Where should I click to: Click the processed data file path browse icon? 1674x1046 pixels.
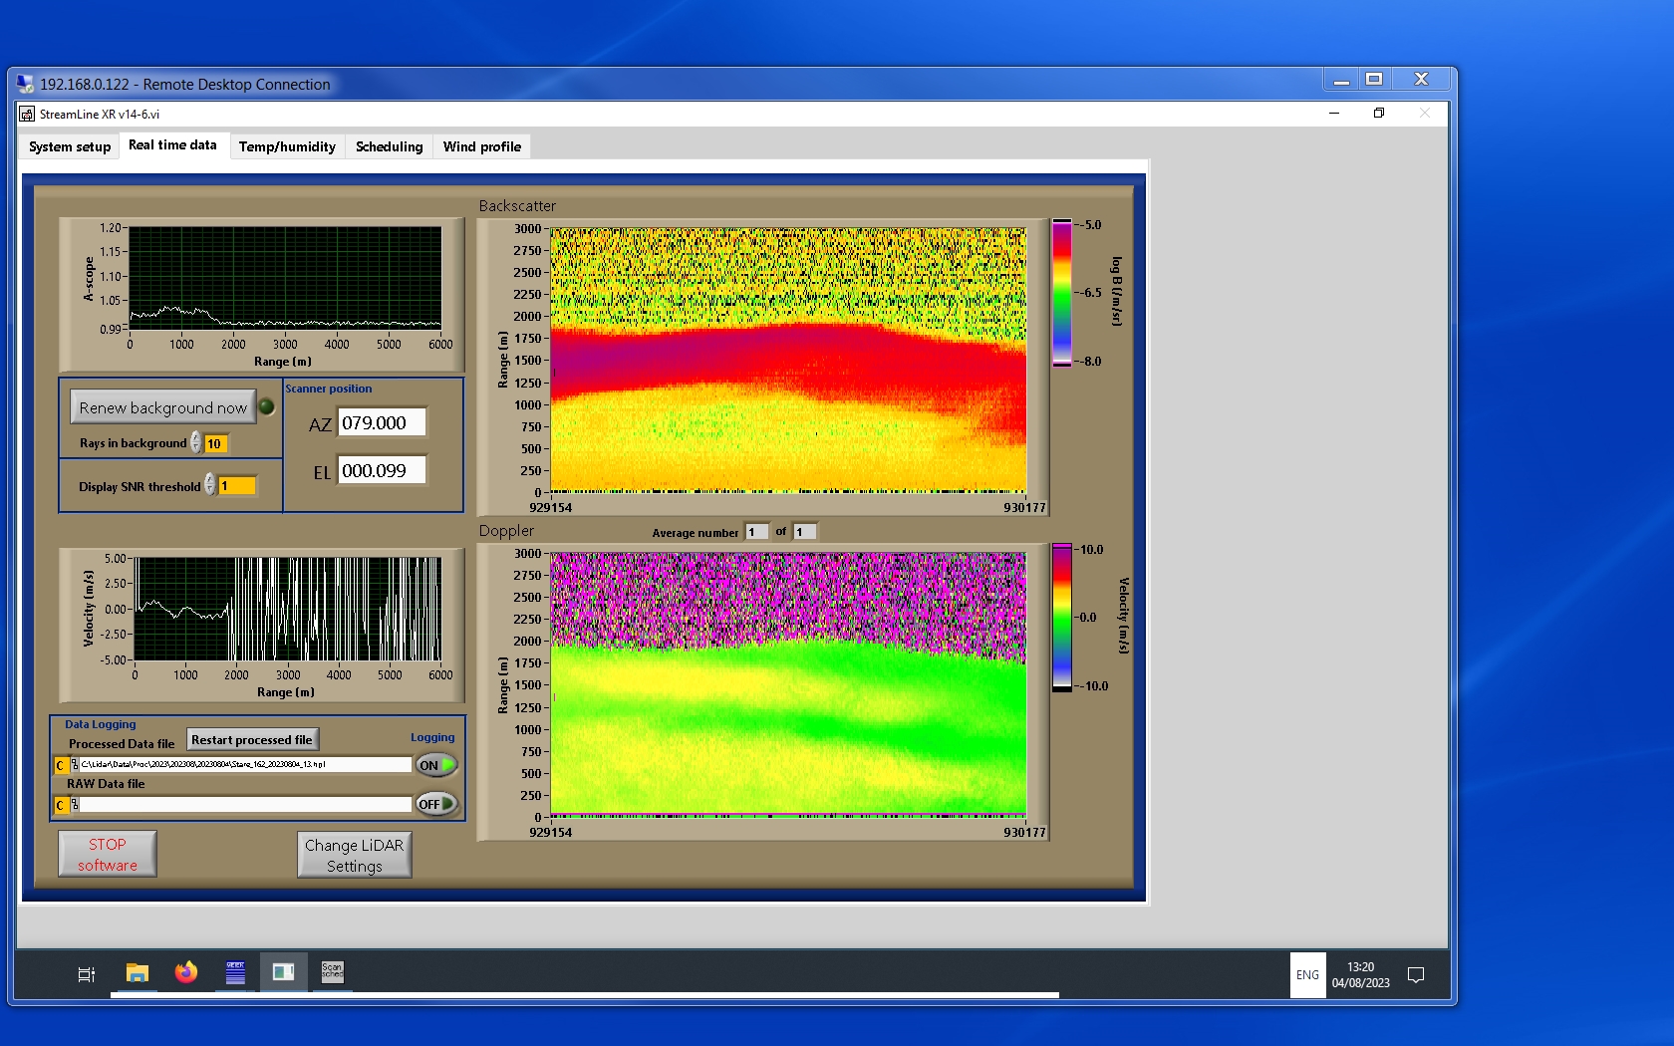pos(75,765)
